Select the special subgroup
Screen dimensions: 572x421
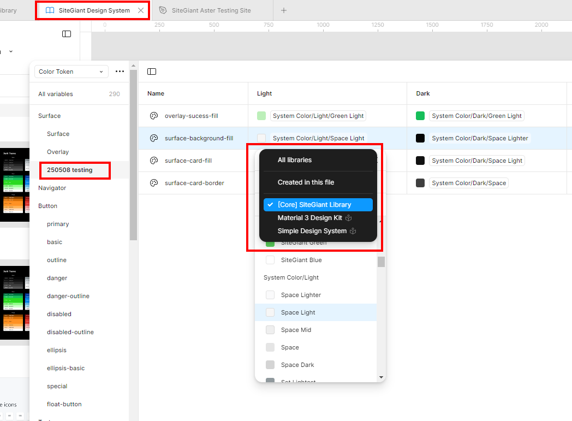point(57,386)
